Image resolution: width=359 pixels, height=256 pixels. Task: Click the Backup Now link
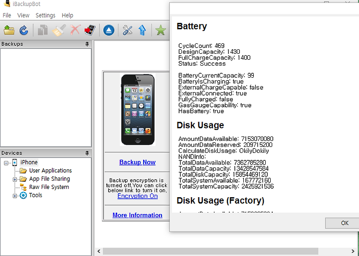[x=138, y=162]
